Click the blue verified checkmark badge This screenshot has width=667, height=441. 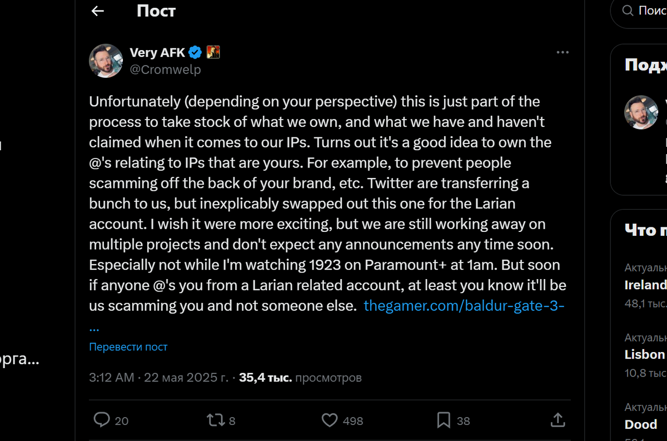(195, 53)
